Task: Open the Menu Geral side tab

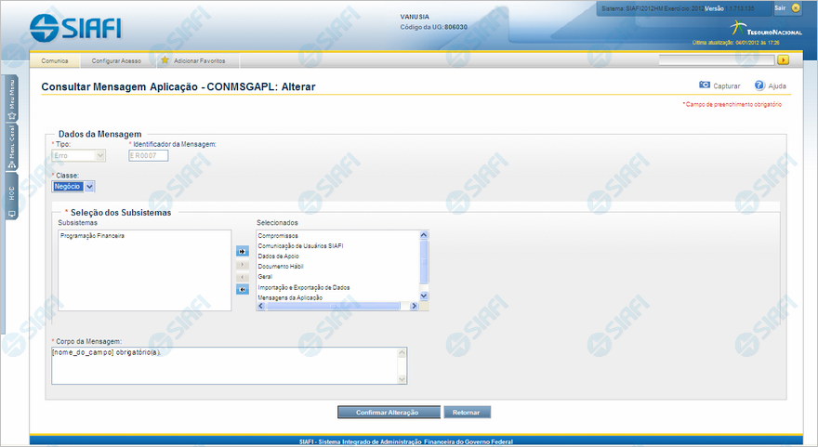Action: (12, 147)
